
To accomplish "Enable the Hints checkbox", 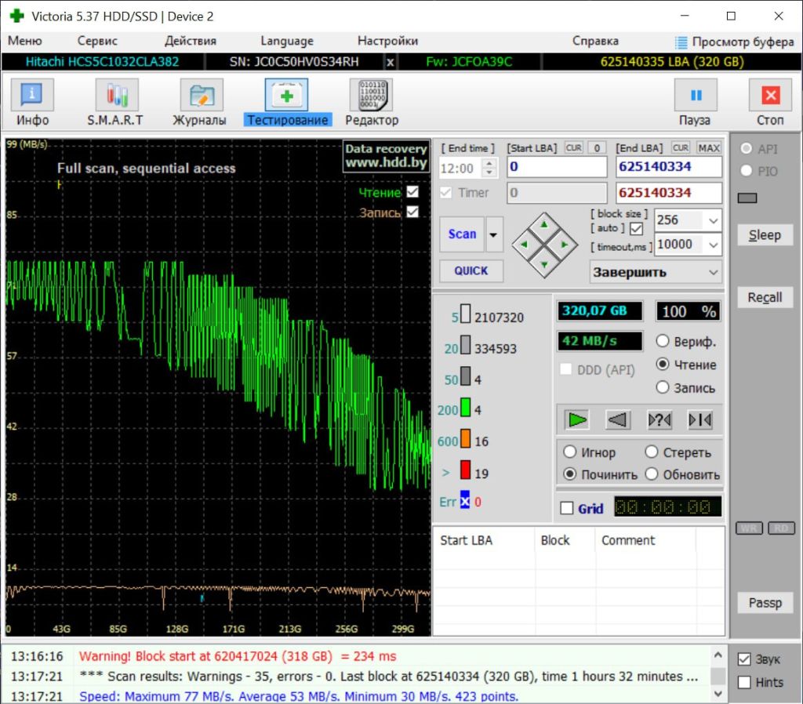I will click(745, 683).
